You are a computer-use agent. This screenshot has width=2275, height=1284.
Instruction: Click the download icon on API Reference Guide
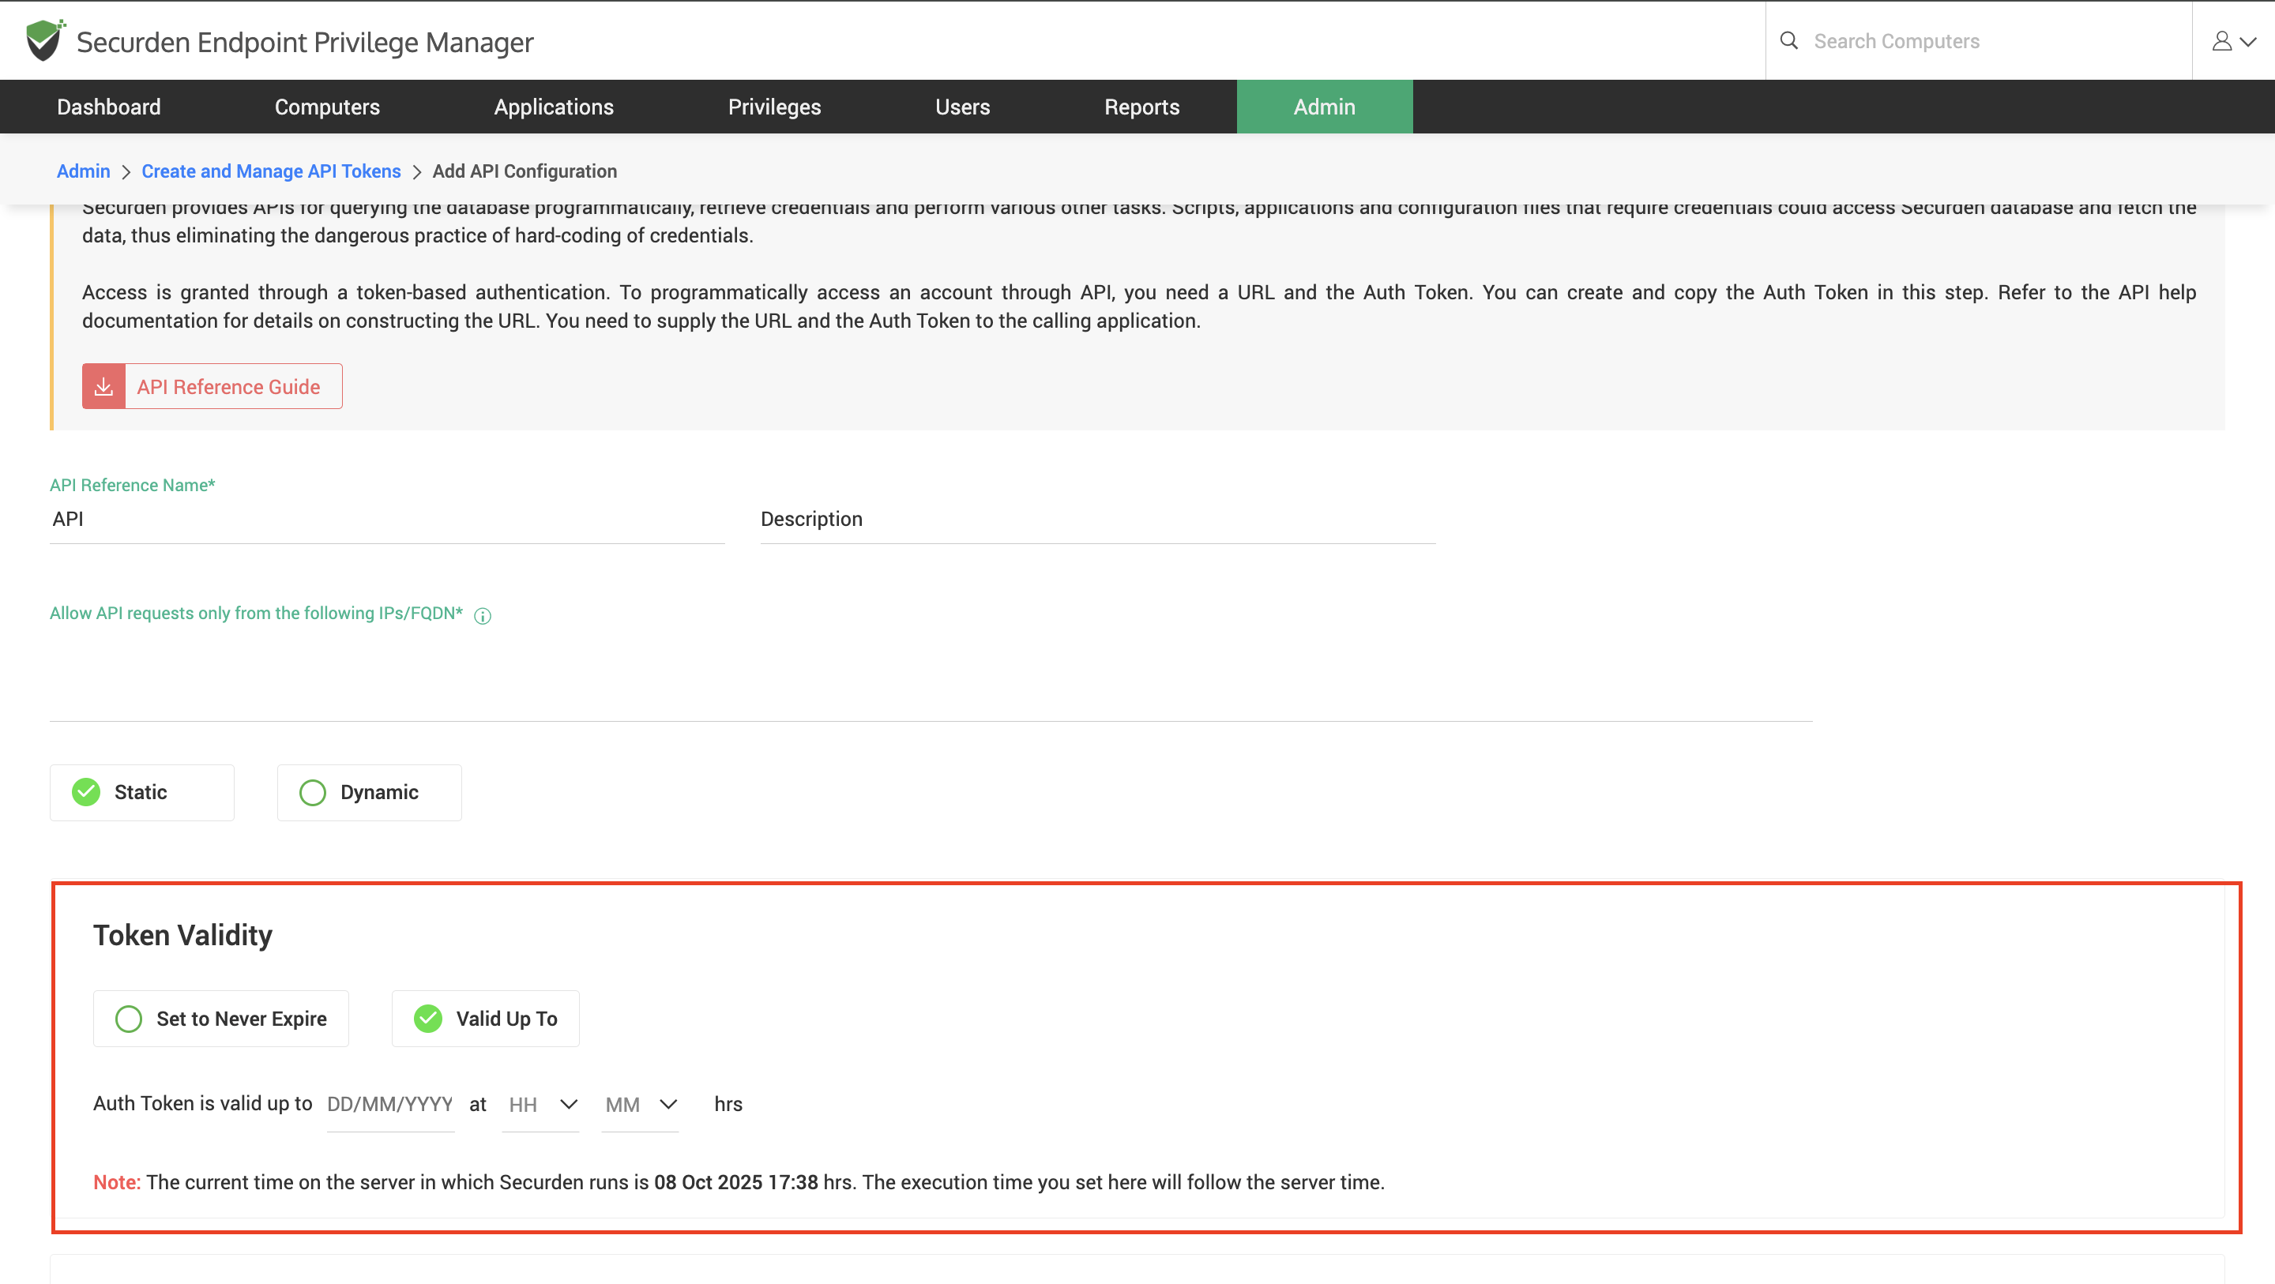tap(103, 387)
